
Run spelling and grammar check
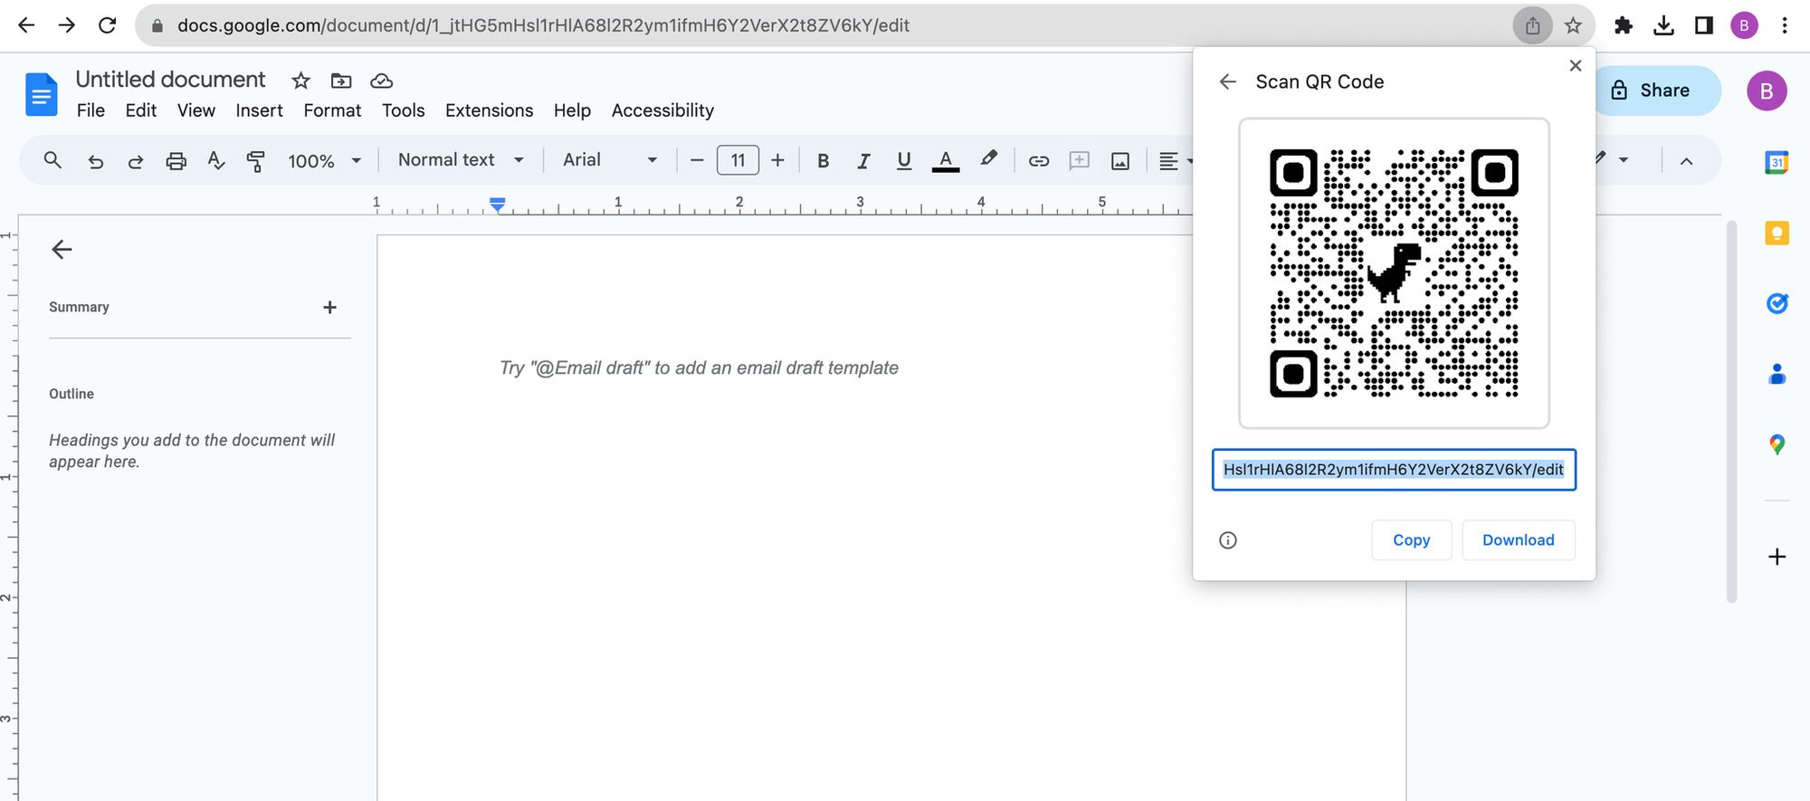[x=215, y=161]
